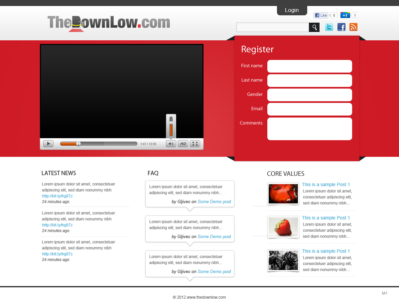Open the Twitter icon in the header
This screenshot has height=301, width=399.
(x=329, y=27)
